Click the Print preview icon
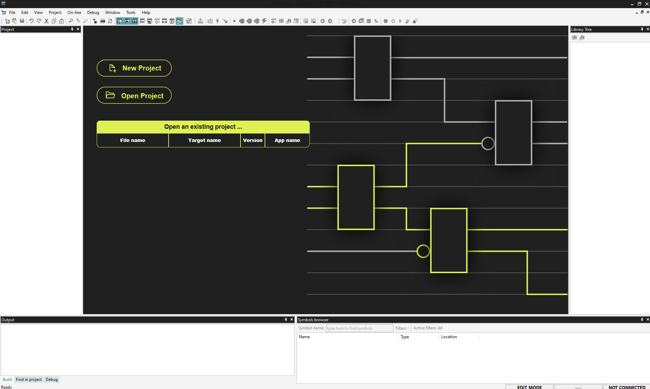The image size is (650, 389). 110,21
